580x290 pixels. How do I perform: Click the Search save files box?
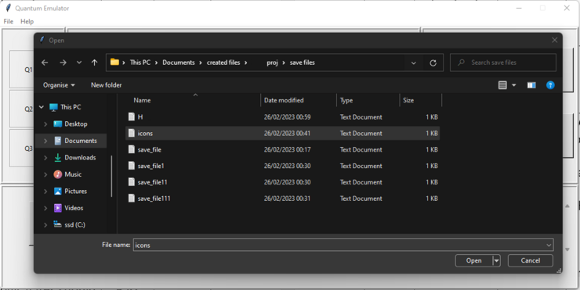tap(503, 63)
